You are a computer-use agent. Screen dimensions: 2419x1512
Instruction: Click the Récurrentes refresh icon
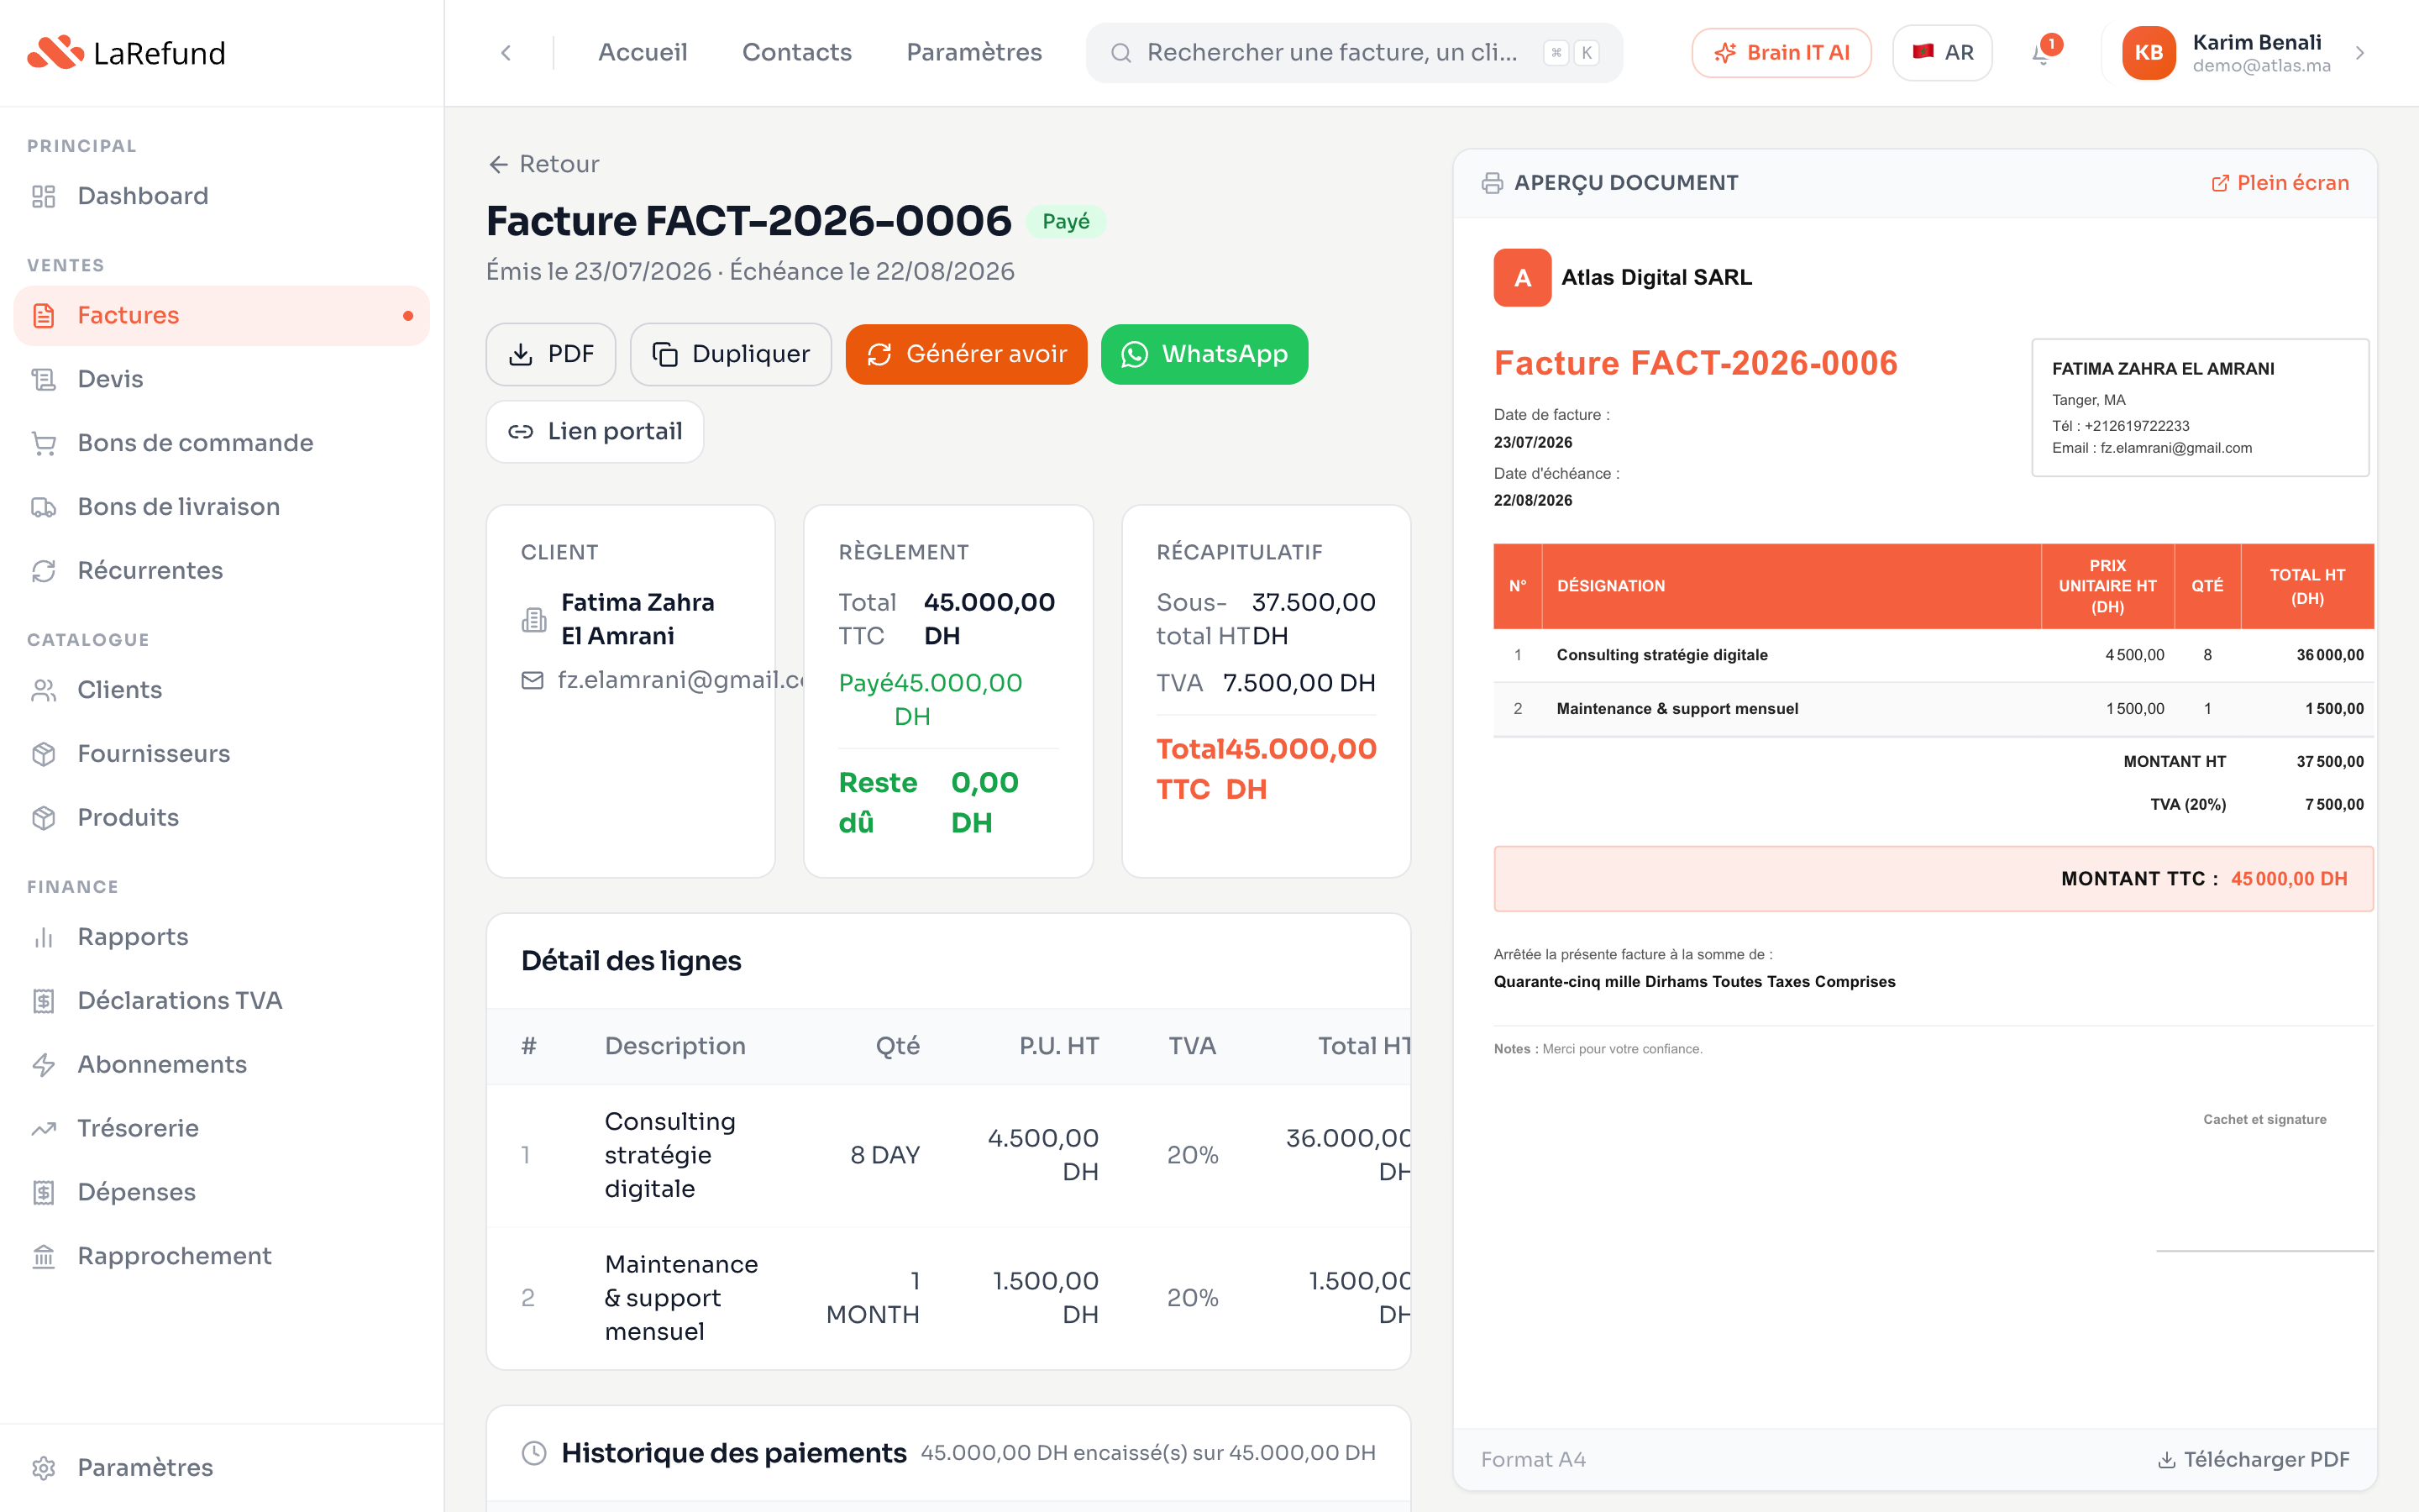[43, 571]
